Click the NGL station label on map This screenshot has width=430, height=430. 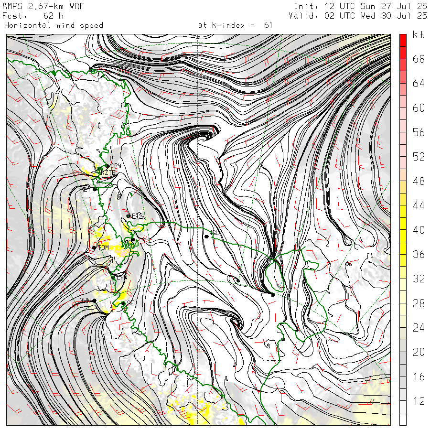pyautogui.click(x=214, y=233)
